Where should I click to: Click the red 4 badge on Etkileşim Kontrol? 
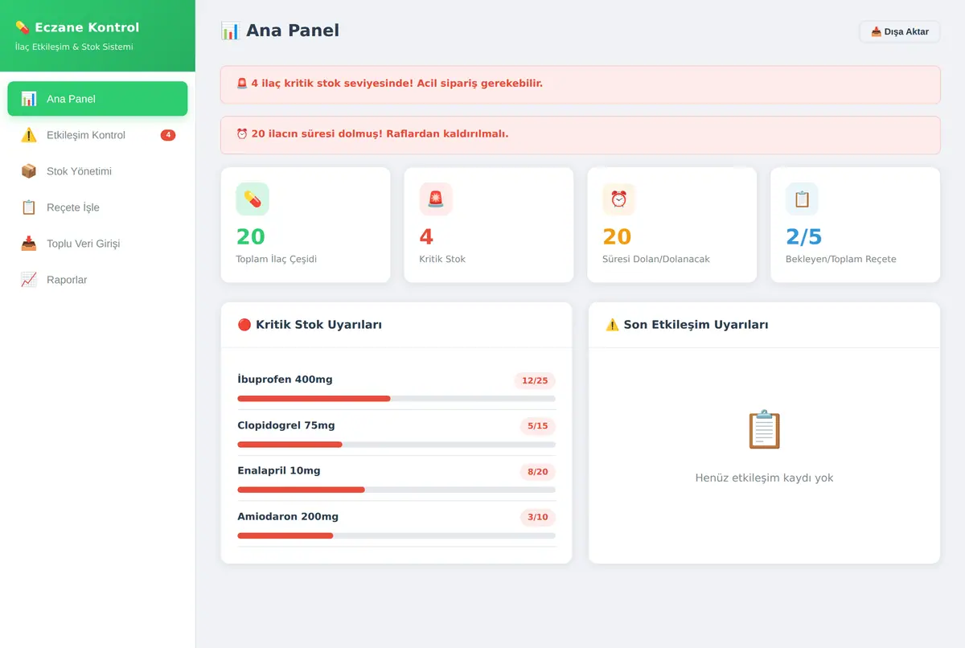(168, 135)
